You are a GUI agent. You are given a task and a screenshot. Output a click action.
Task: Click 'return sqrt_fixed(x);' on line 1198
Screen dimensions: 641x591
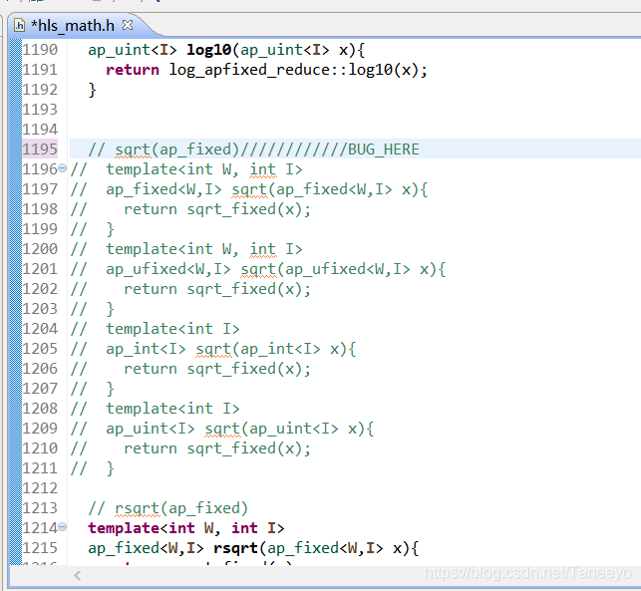(217, 209)
